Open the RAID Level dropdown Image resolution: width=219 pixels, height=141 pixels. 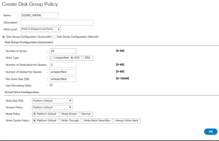[x=41, y=29]
